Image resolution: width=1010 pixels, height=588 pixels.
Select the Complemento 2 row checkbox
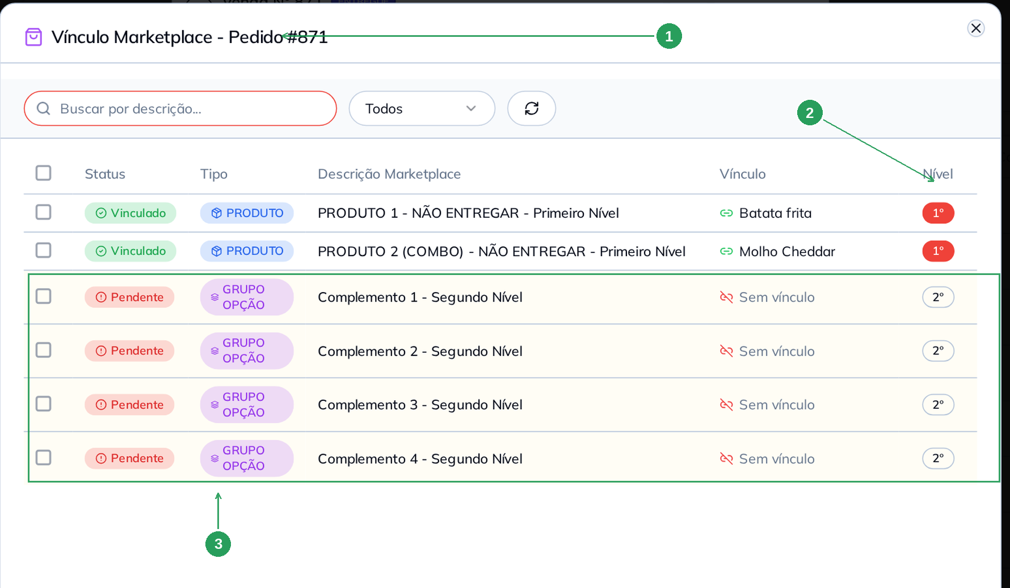(x=44, y=350)
